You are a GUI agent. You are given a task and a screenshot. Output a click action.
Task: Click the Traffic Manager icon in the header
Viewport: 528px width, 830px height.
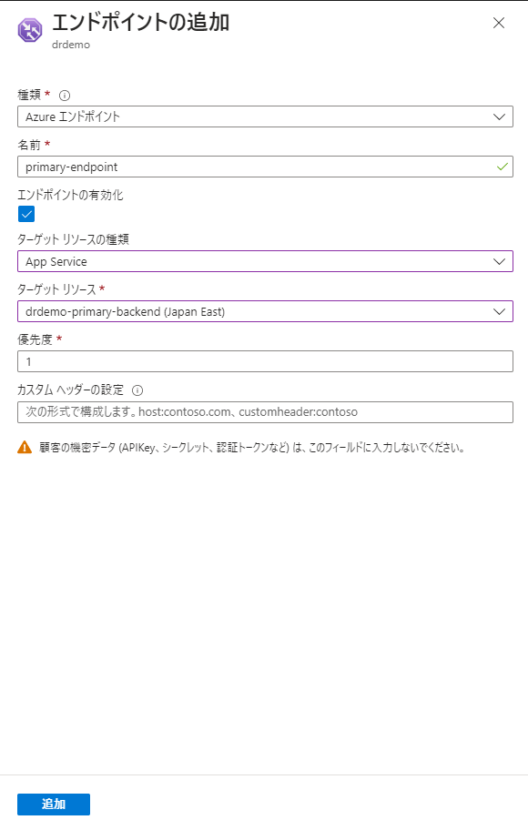[x=30, y=30]
